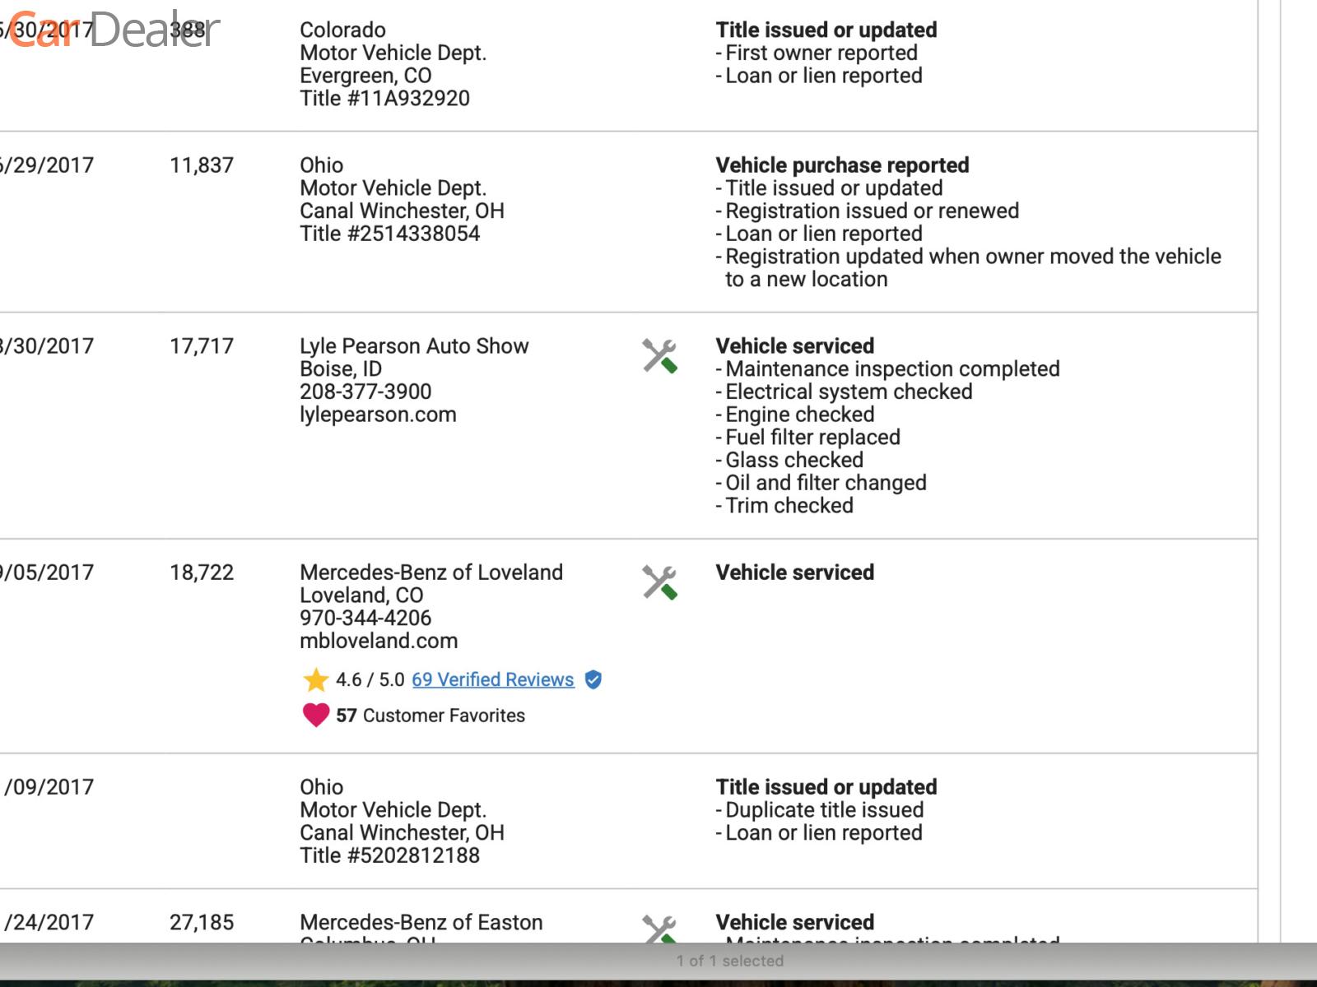Viewport: 1317px width, 987px height.
Task: Select the Colorado Title #11A932920 text
Action: point(384,99)
